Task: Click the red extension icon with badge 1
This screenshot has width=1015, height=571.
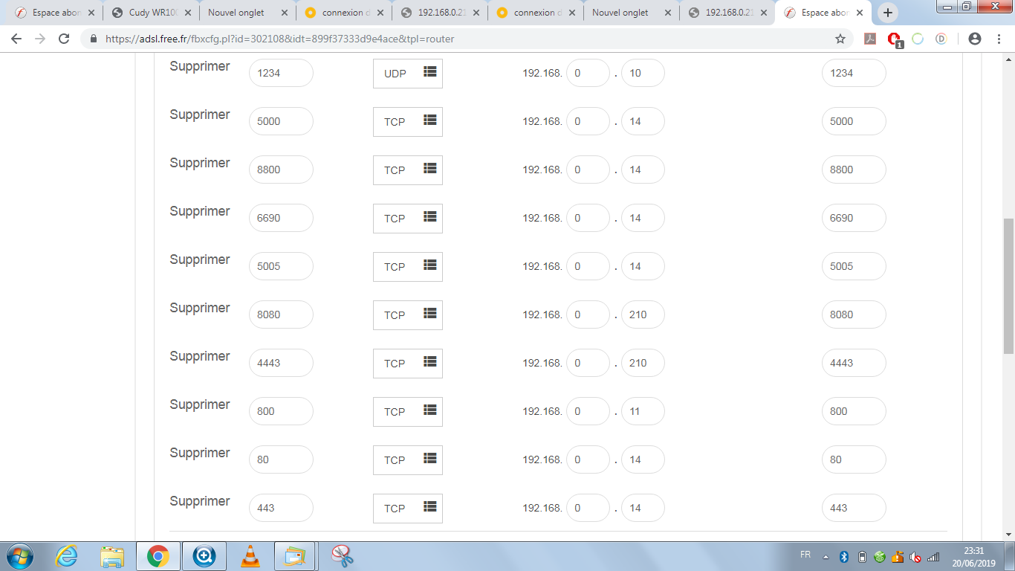Action: [x=895, y=39]
